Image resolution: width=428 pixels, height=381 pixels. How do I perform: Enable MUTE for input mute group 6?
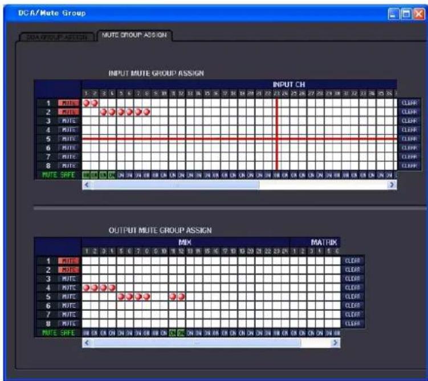[x=68, y=148]
